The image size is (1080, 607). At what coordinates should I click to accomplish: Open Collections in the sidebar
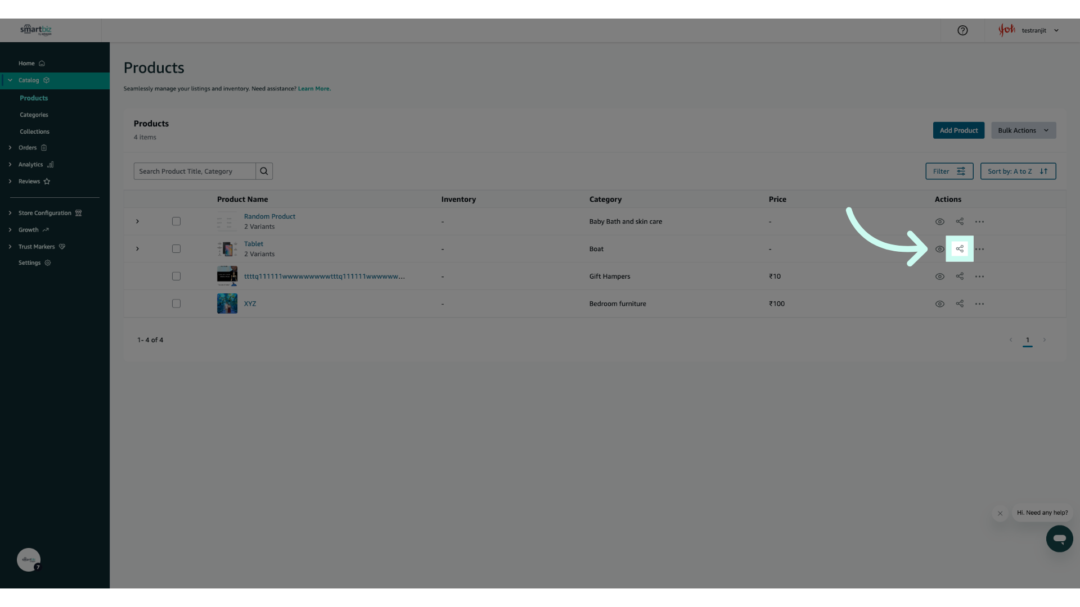point(34,132)
